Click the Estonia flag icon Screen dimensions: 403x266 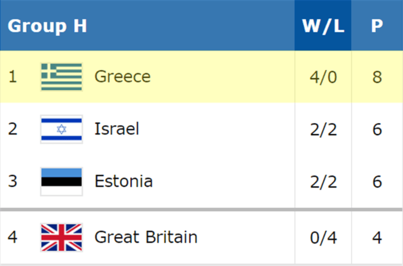(x=61, y=182)
